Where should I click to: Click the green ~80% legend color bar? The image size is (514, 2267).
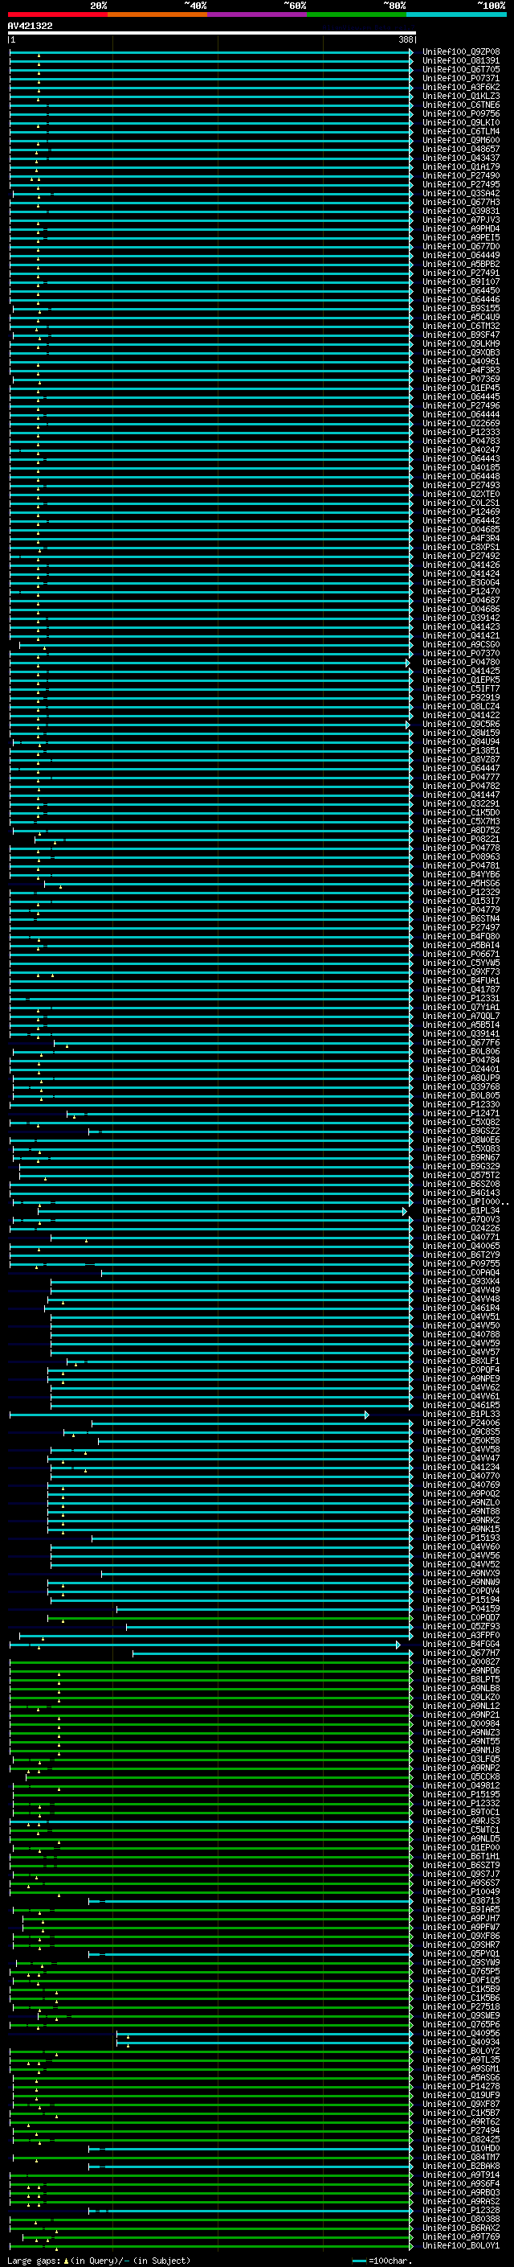357,14
